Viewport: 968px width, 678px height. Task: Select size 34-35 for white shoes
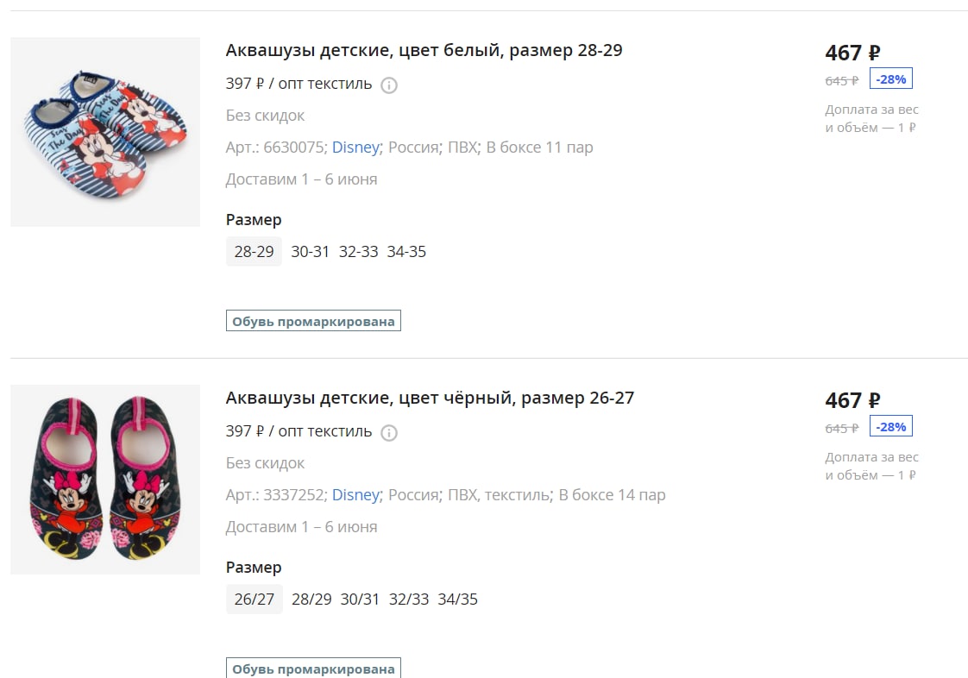coord(406,251)
